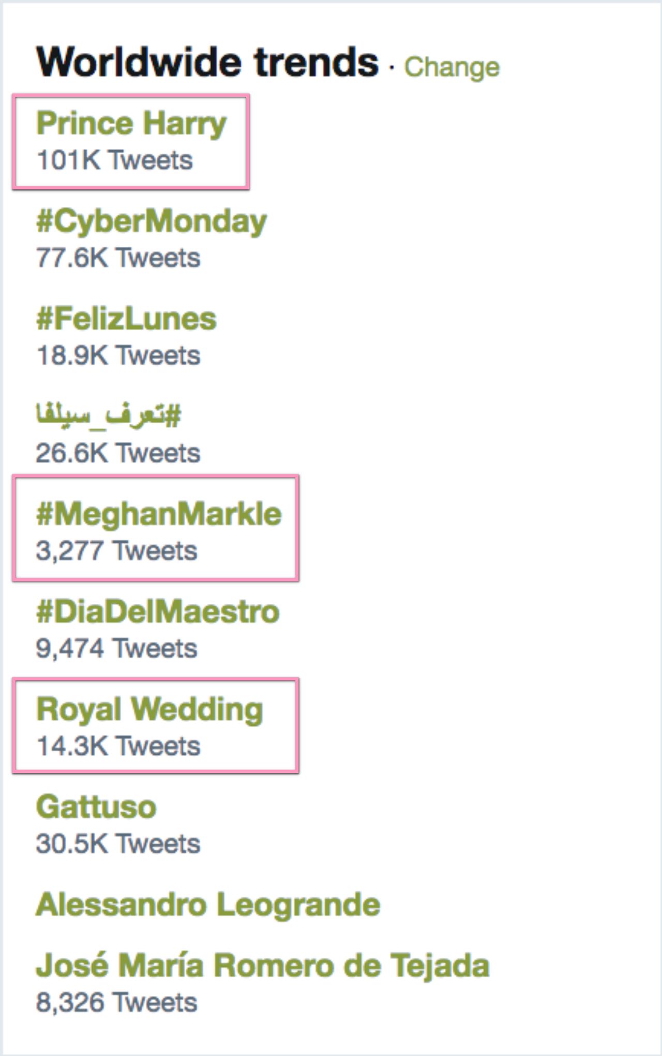The width and height of the screenshot is (662, 1056).
Task: Click the #MeghanMarkle trending hashtag
Action: tap(159, 514)
